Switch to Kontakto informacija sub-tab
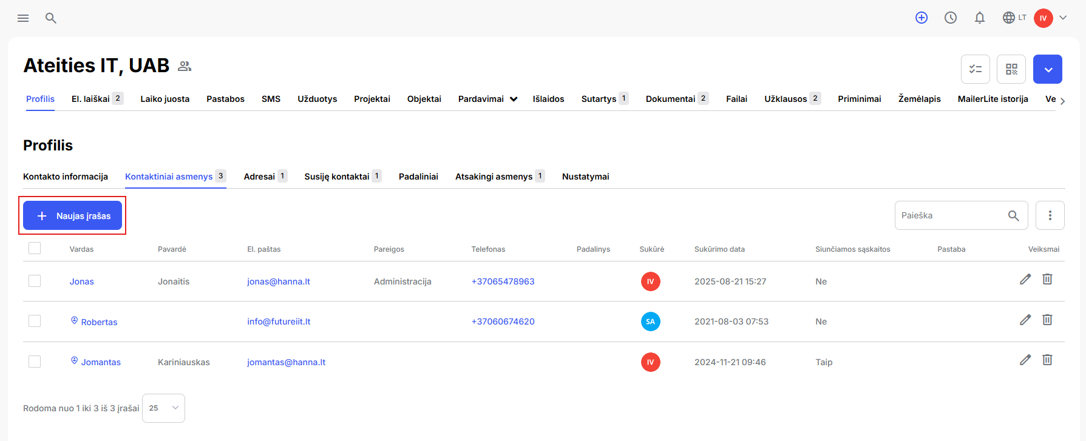 tap(66, 177)
